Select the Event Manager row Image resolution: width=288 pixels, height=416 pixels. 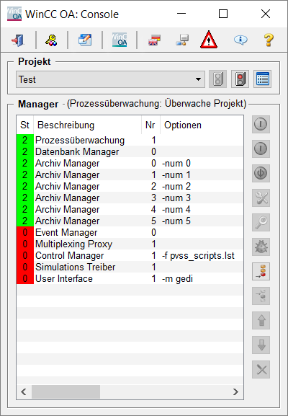(x=130, y=232)
